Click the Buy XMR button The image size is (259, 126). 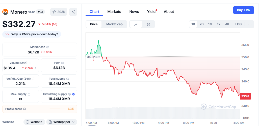click(x=243, y=10)
